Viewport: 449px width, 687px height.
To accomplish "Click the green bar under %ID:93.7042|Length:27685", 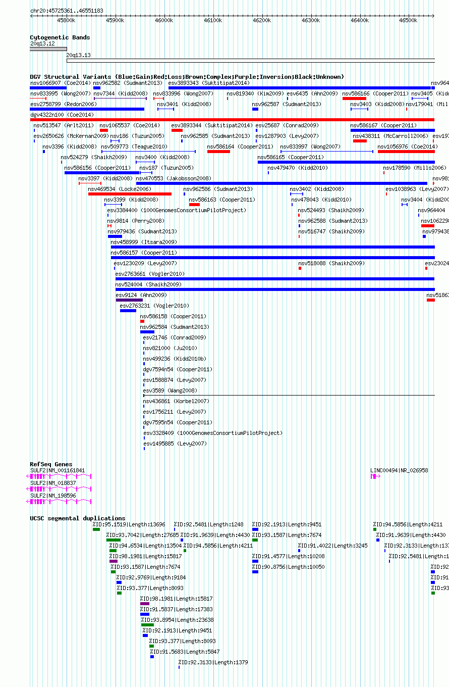I will (x=113, y=540).
